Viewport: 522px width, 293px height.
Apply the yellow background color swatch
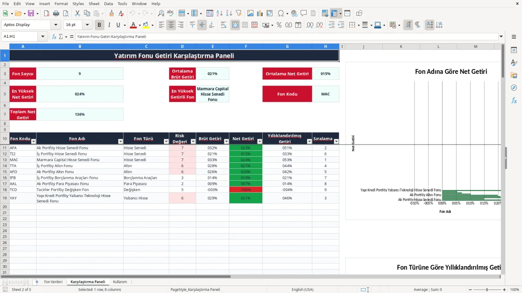pyautogui.click(x=146, y=25)
